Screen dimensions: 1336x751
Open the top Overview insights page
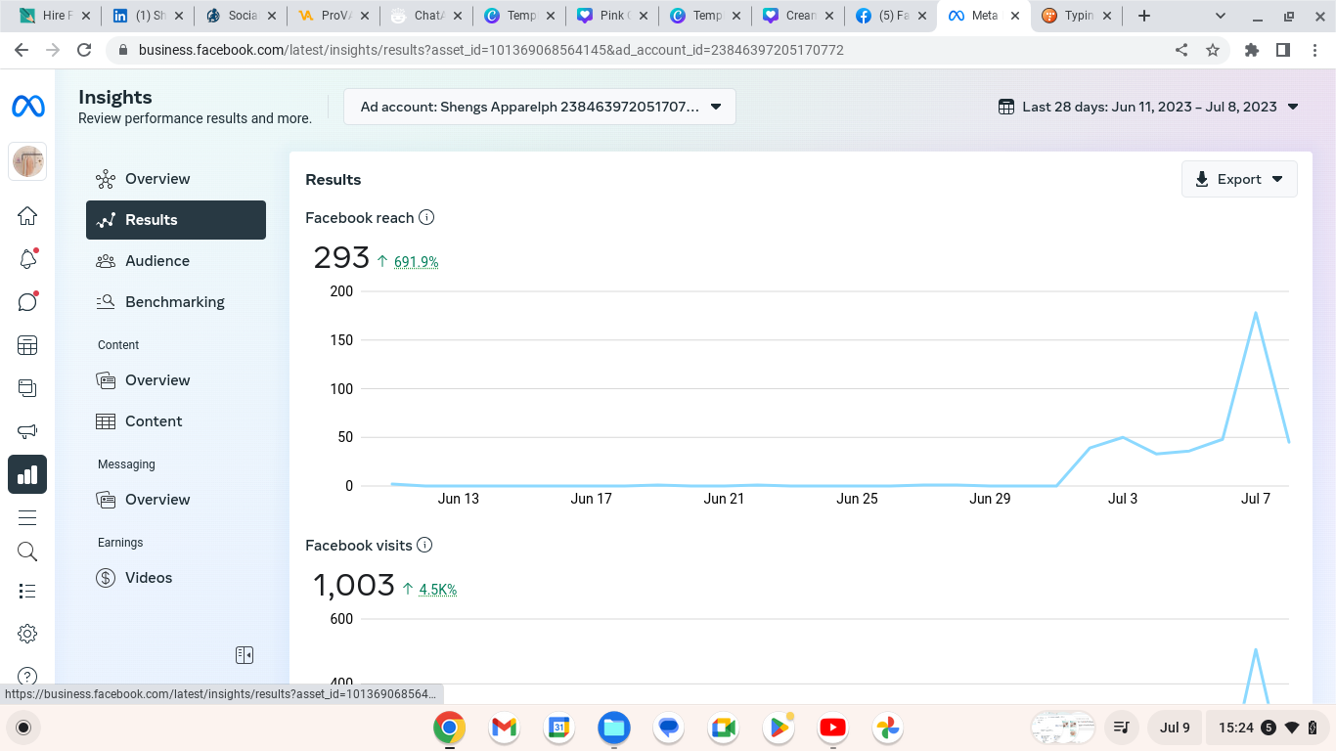tap(176, 179)
